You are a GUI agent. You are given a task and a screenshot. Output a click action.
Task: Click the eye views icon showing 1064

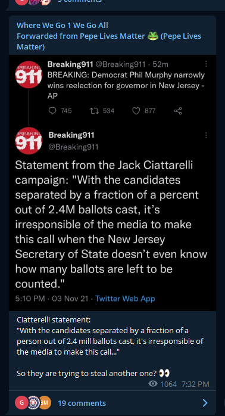click(153, 384)
